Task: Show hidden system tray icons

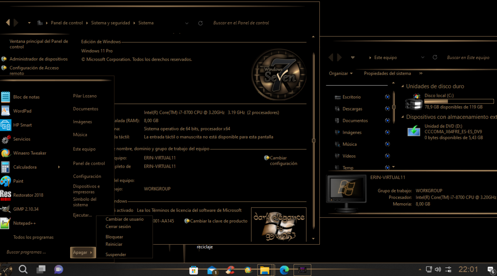Action: click(x=420, y=270)
